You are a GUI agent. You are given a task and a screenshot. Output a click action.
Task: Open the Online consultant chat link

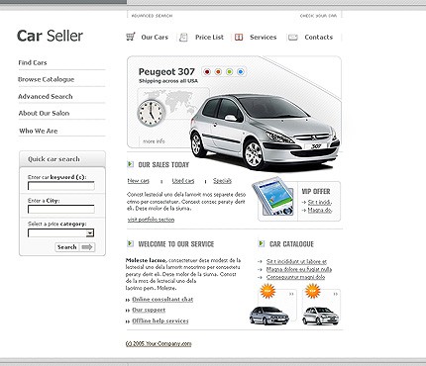pyautogui.click(x=162, y=299)
